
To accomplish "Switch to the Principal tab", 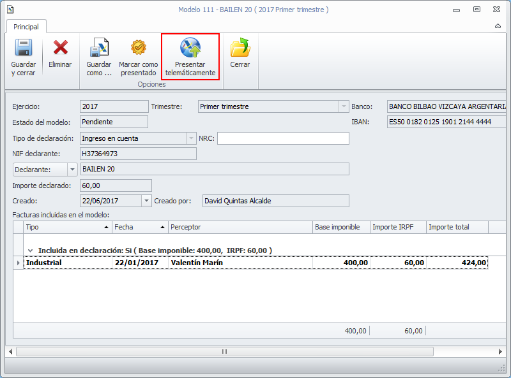I will 26,27.
